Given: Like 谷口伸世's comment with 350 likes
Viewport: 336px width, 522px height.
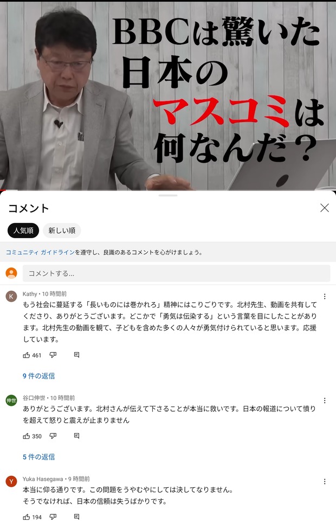Looking at the screenshot, I should (27, 436).
